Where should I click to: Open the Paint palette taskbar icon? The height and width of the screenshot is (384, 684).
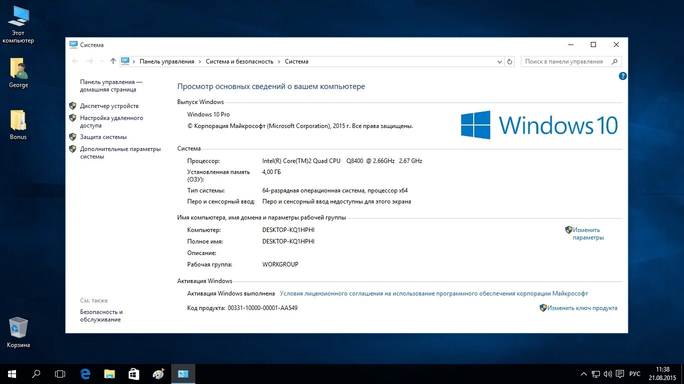[x=158, y=373]
